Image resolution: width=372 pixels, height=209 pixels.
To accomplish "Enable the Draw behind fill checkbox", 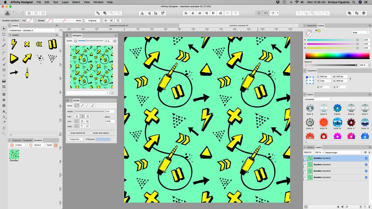I will 69,133.
